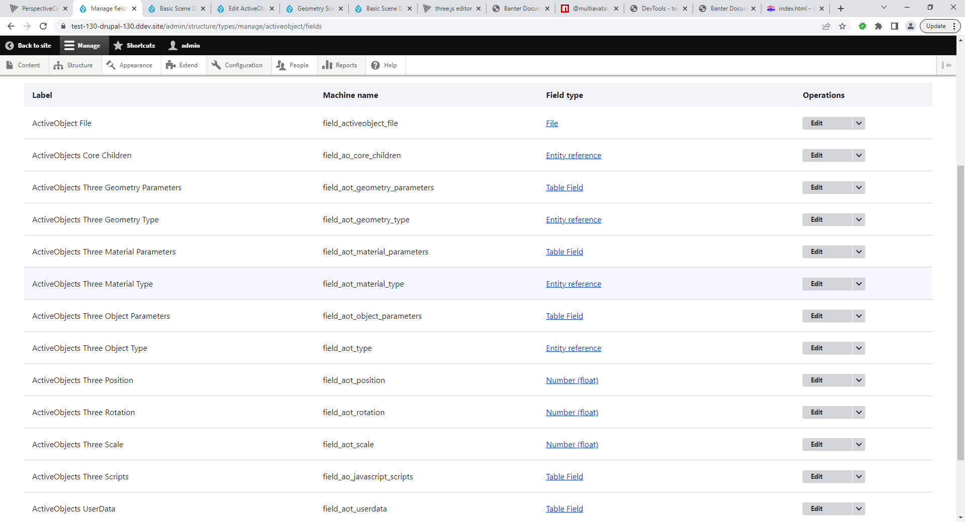Go to the Reports section
Viewport: 965px width, 522px height.
coord(340,65)
